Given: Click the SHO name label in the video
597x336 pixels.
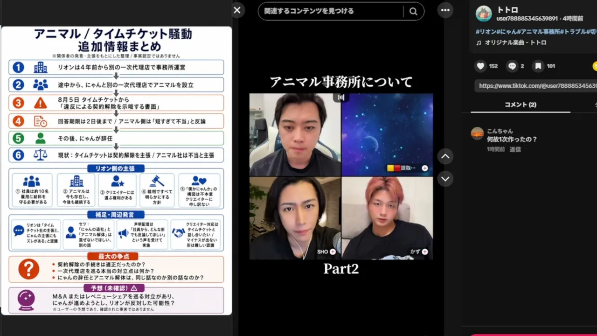Looking at the screenshot, I should tap(323, 252).
